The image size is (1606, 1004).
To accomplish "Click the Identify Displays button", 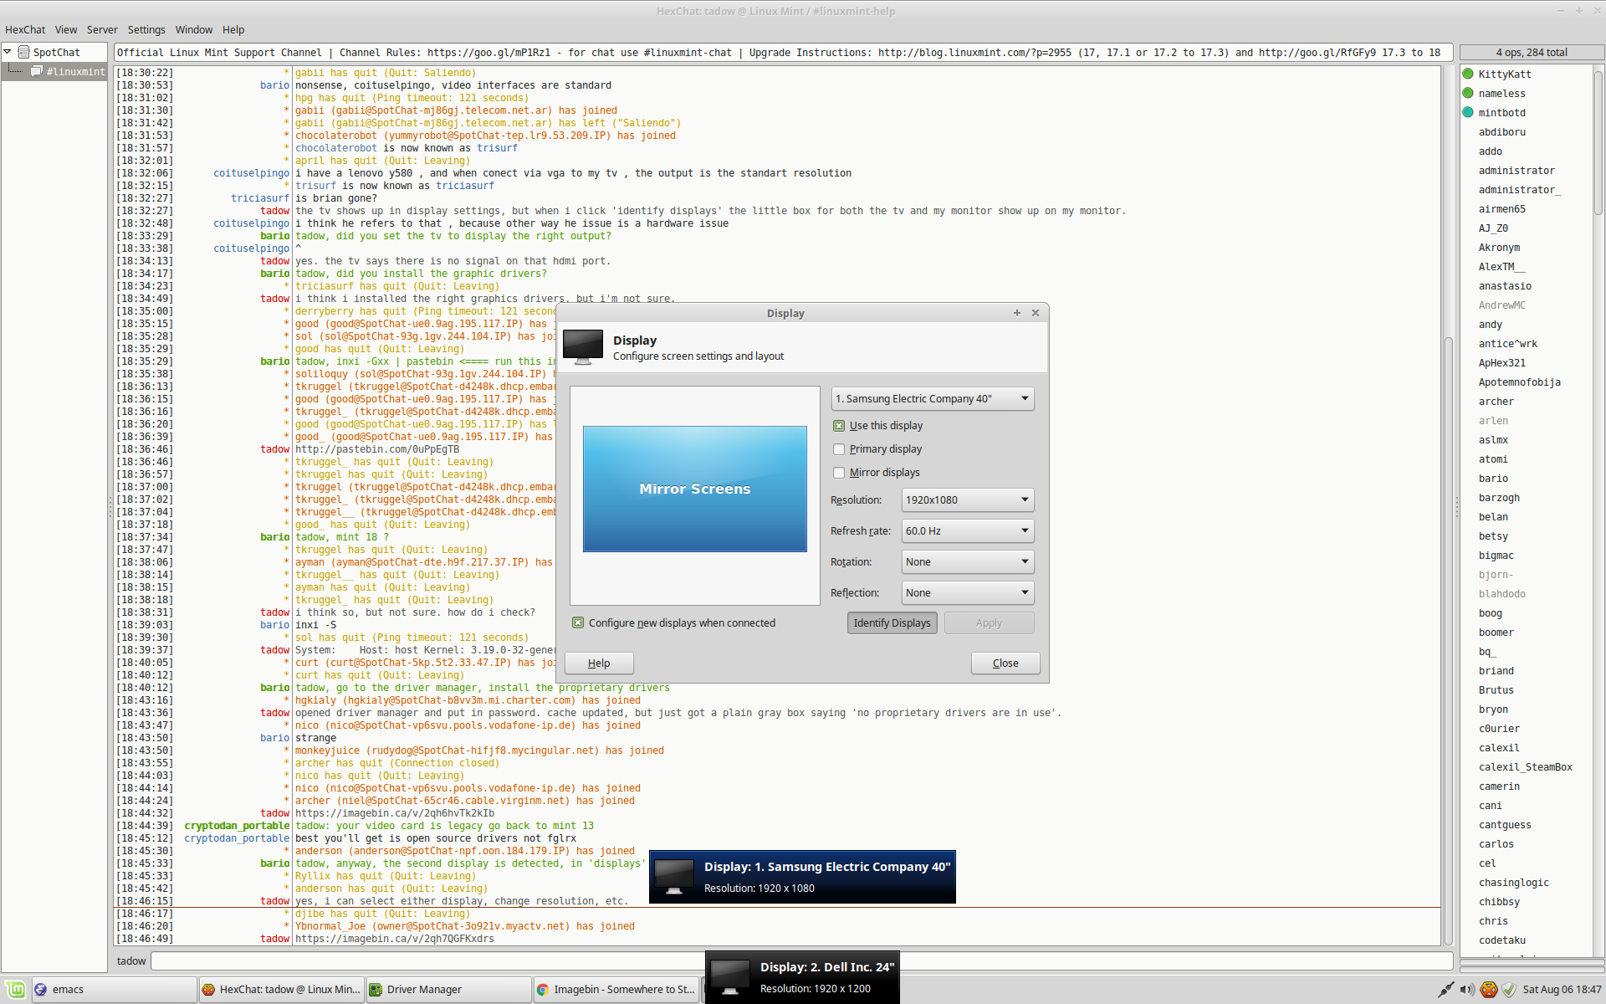I will tap(892, 623).
